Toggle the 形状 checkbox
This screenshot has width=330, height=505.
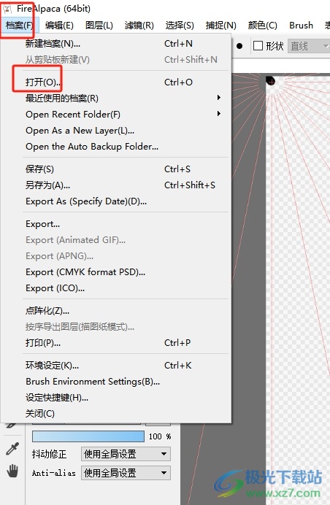258,46
